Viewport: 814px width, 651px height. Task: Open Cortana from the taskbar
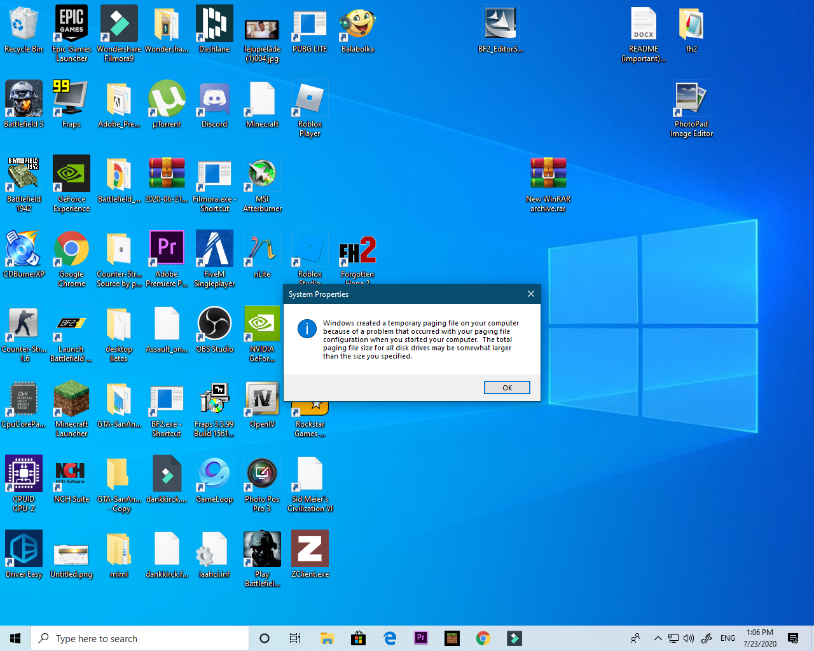[x=265, y=638]
